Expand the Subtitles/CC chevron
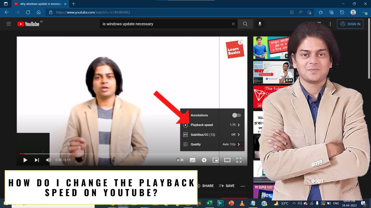The image size is (371, 208). pos(239,135)
